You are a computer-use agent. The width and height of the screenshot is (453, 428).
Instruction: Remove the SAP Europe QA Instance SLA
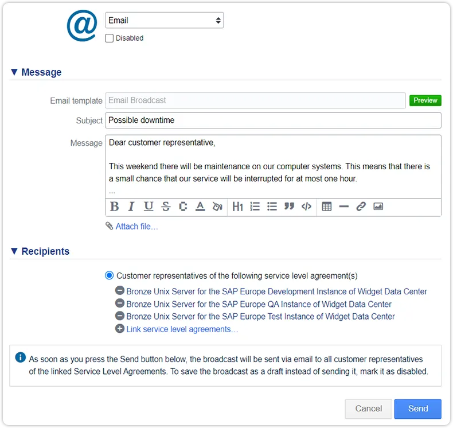click(120, 303)
